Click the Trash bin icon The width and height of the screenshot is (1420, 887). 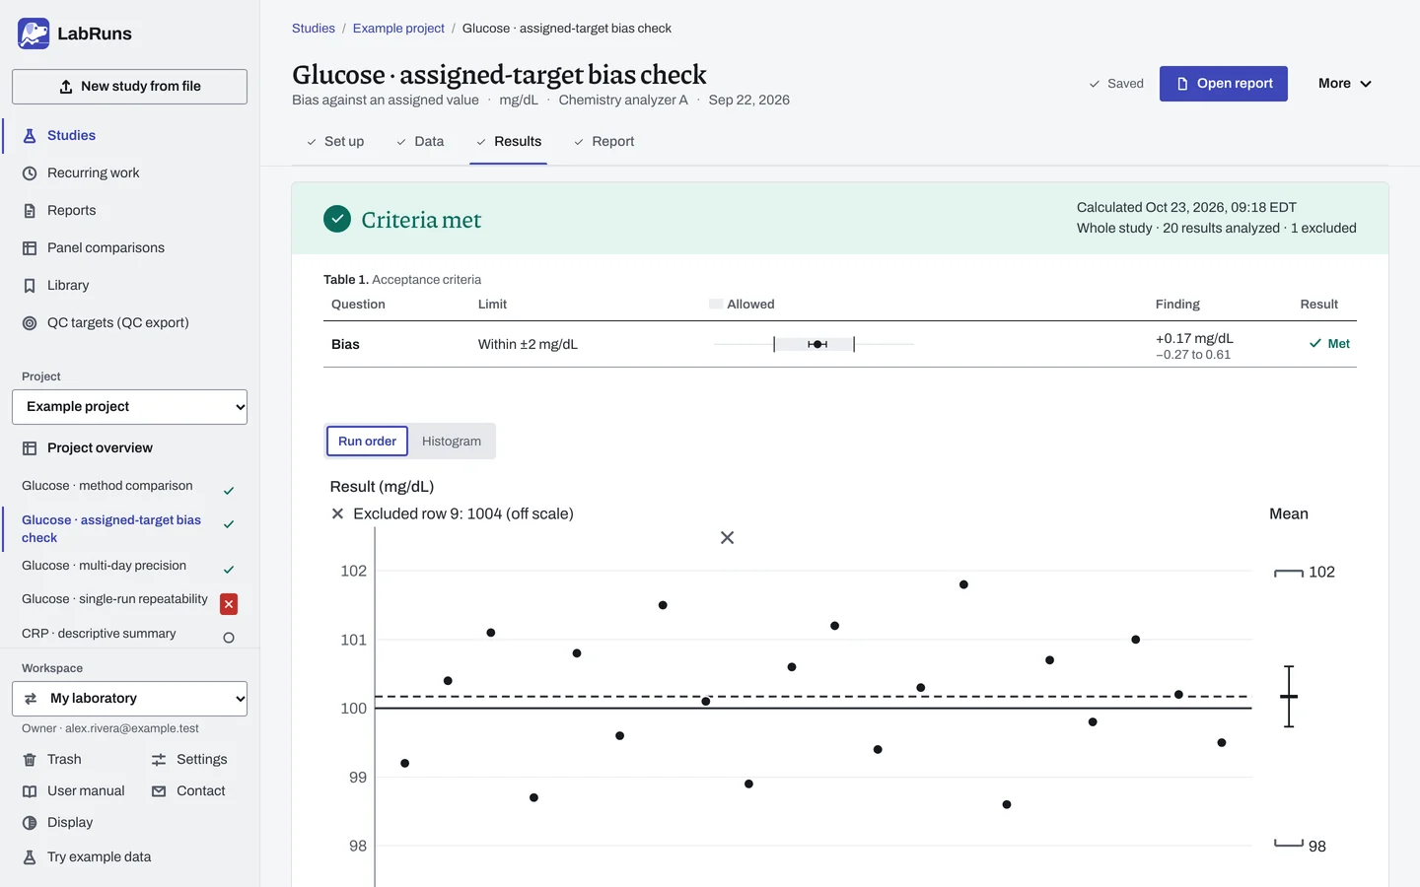click(30, 760)
